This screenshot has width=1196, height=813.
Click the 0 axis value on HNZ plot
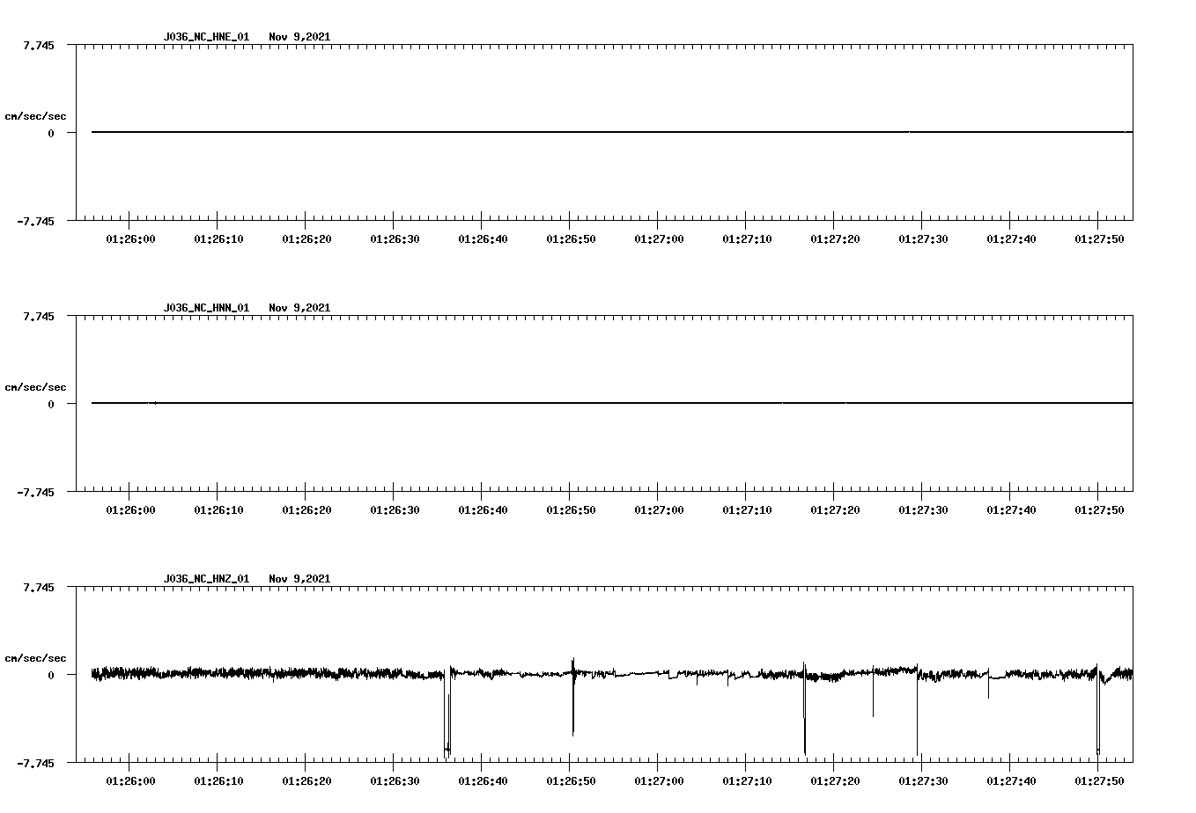point(51,675)
